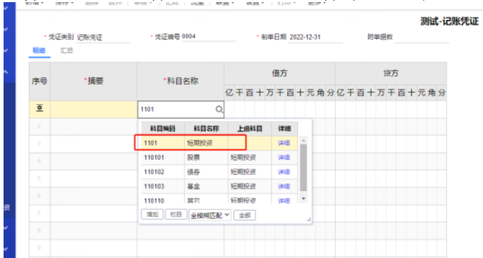
Task: Click 股票 in the 科目名称 column
Action: (x=194, y=158)
